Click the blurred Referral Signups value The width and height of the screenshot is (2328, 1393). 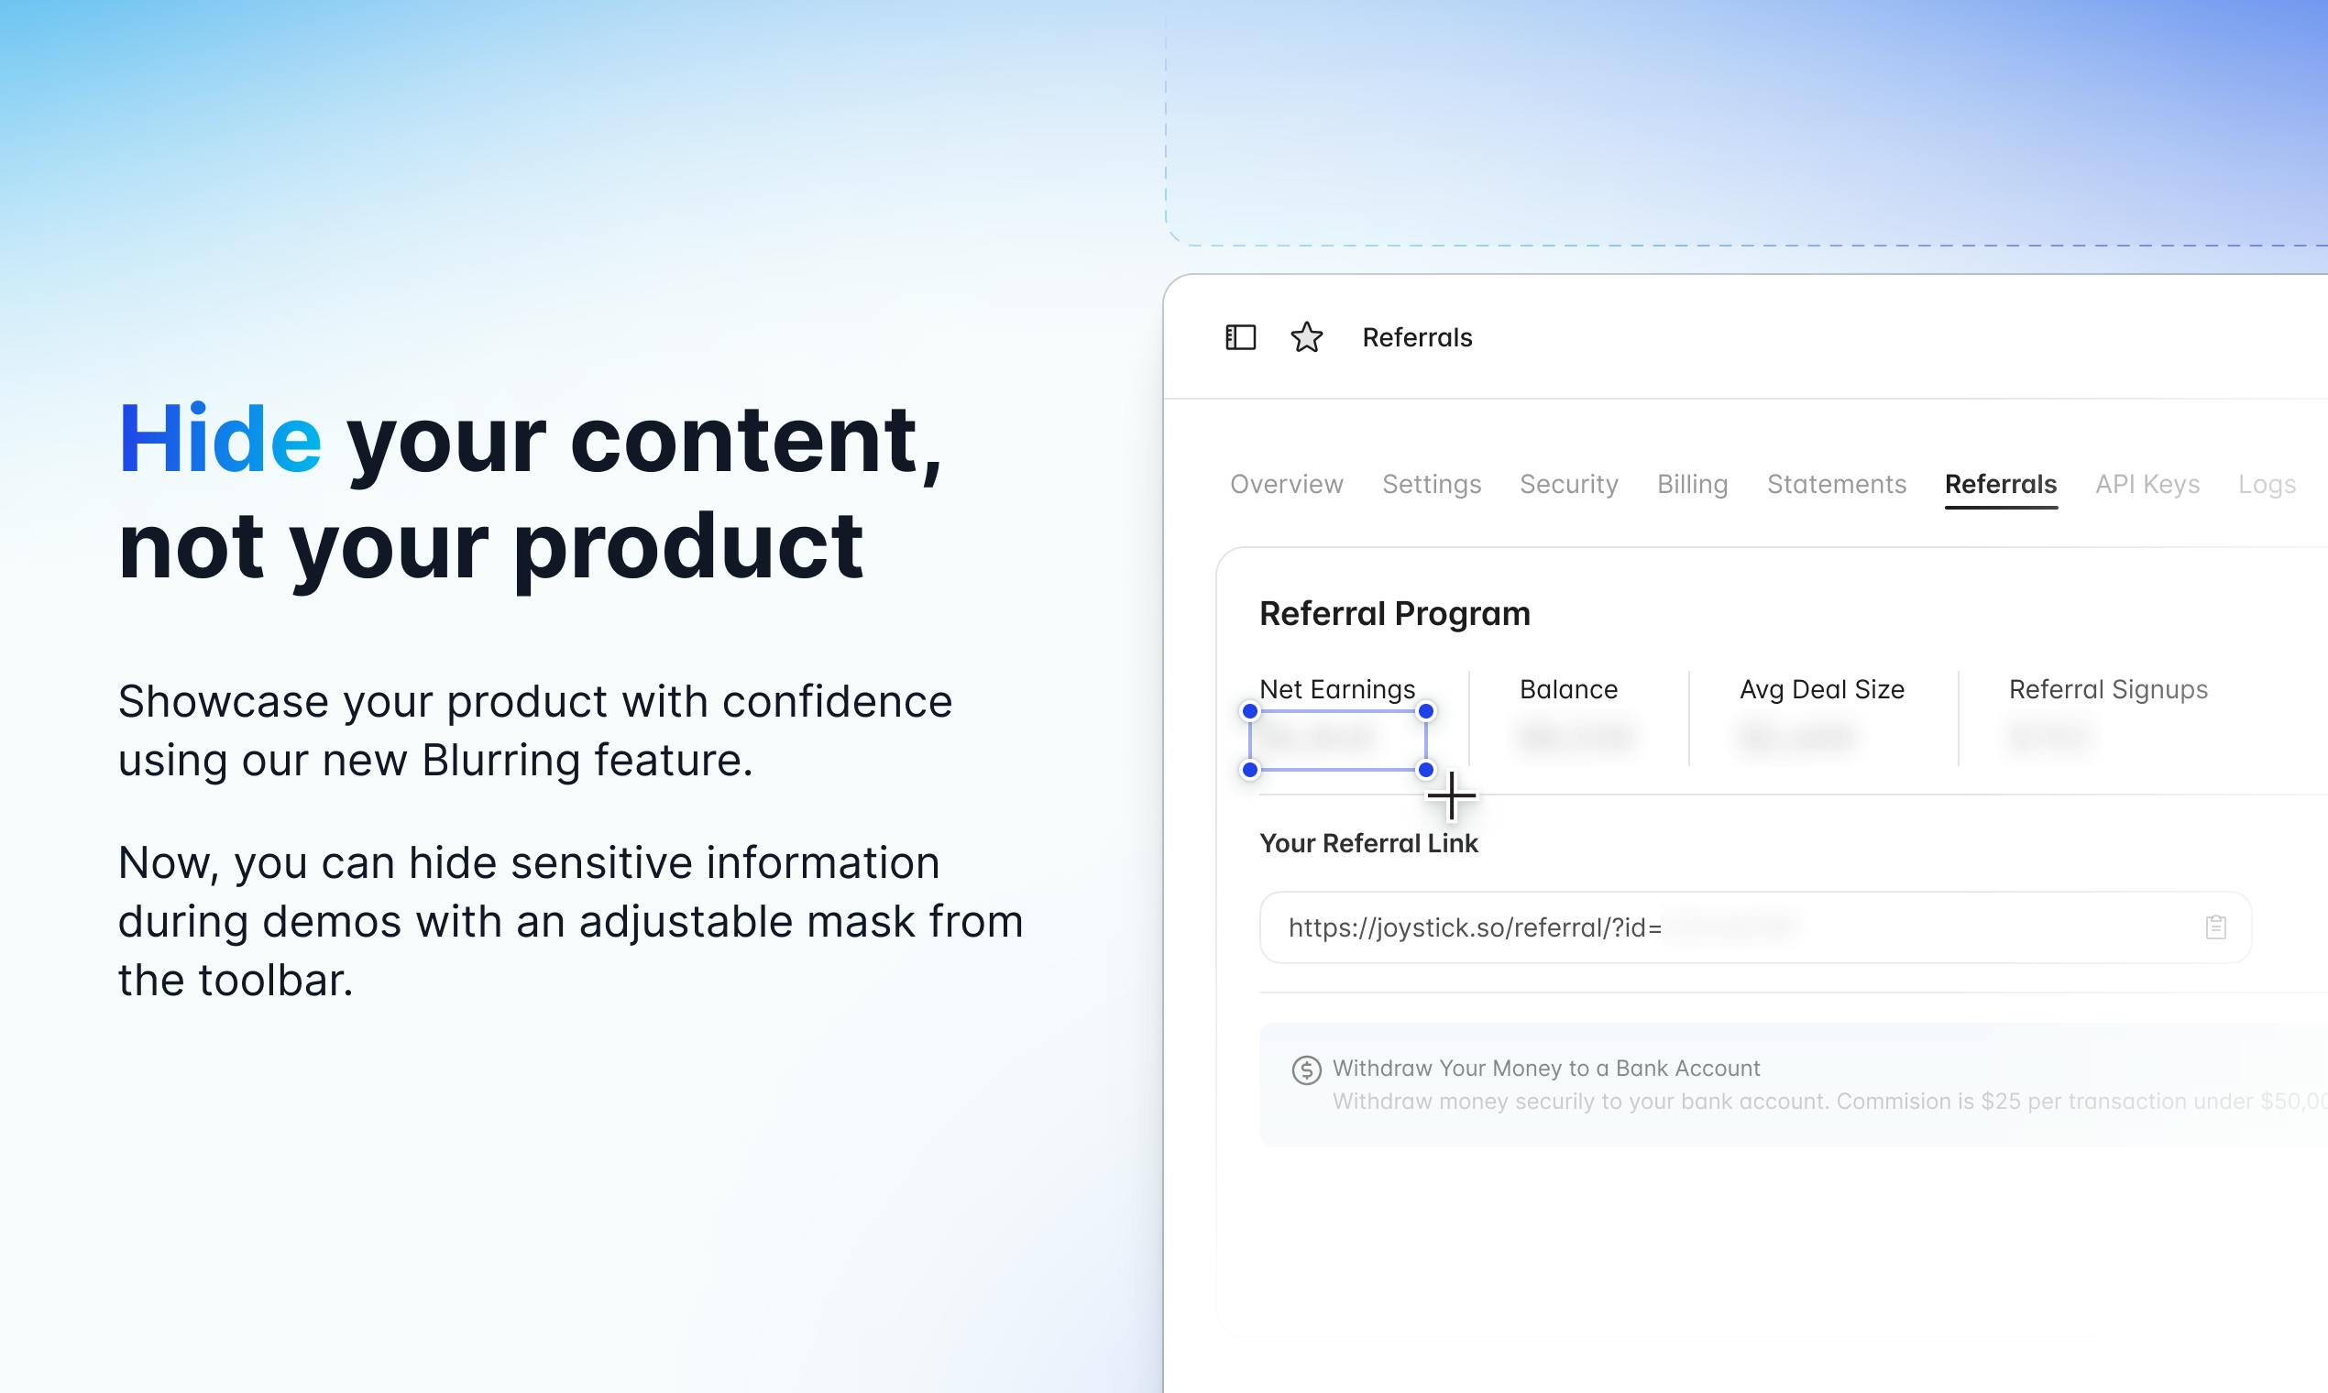coord(2049,737)
